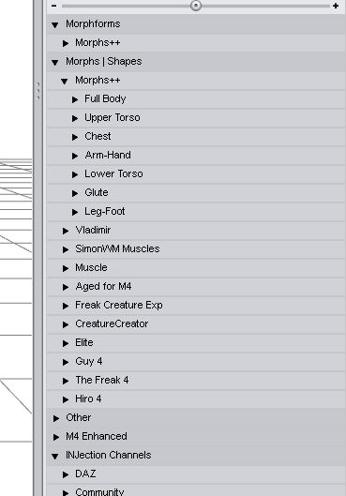Expand the Hiro 4 group
Screen dimensions: 346x496
click(66, 399)
